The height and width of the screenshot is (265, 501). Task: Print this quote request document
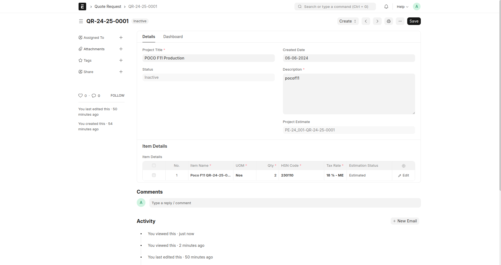point(389,21)
